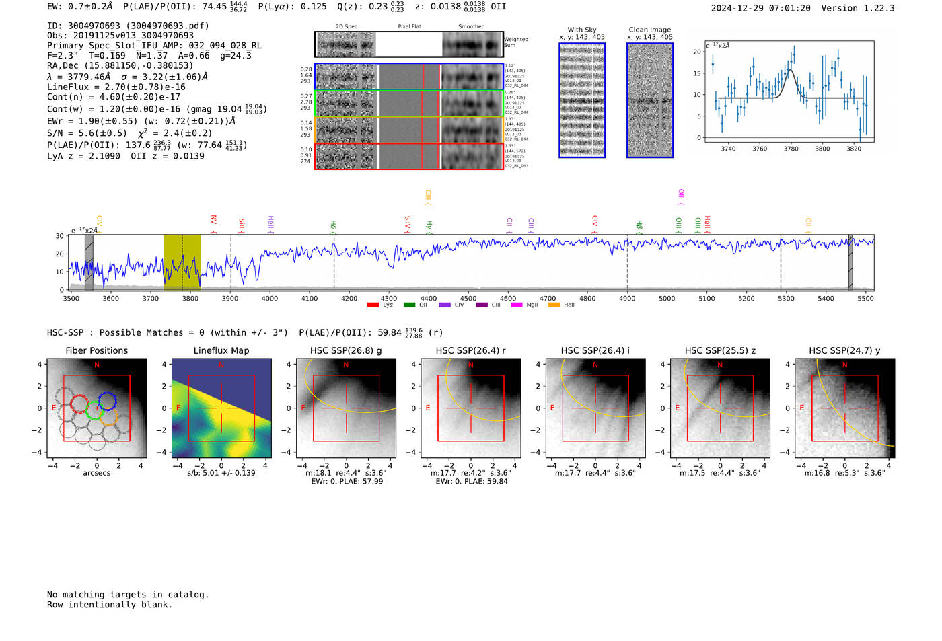Click the ID: 3004970693 text line
Image resolution: width=942 pixels, height=641 pixels.
click(128, 26)
